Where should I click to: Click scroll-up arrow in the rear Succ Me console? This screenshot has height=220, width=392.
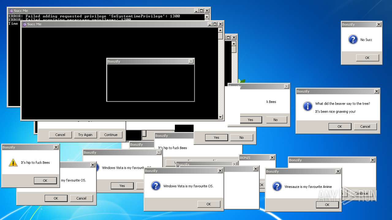coord(207,16)
